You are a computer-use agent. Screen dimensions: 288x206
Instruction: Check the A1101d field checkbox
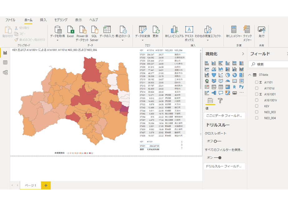[x=257, y=88]
